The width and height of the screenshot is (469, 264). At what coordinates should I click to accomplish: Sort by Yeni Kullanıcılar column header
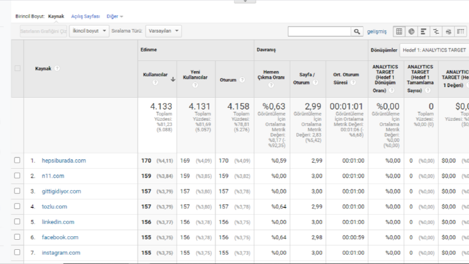pos(195,75)
